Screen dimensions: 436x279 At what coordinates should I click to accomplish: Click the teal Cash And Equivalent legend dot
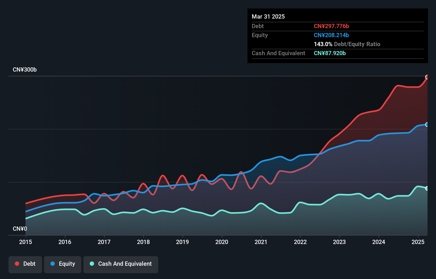click(x=91, y=264)
